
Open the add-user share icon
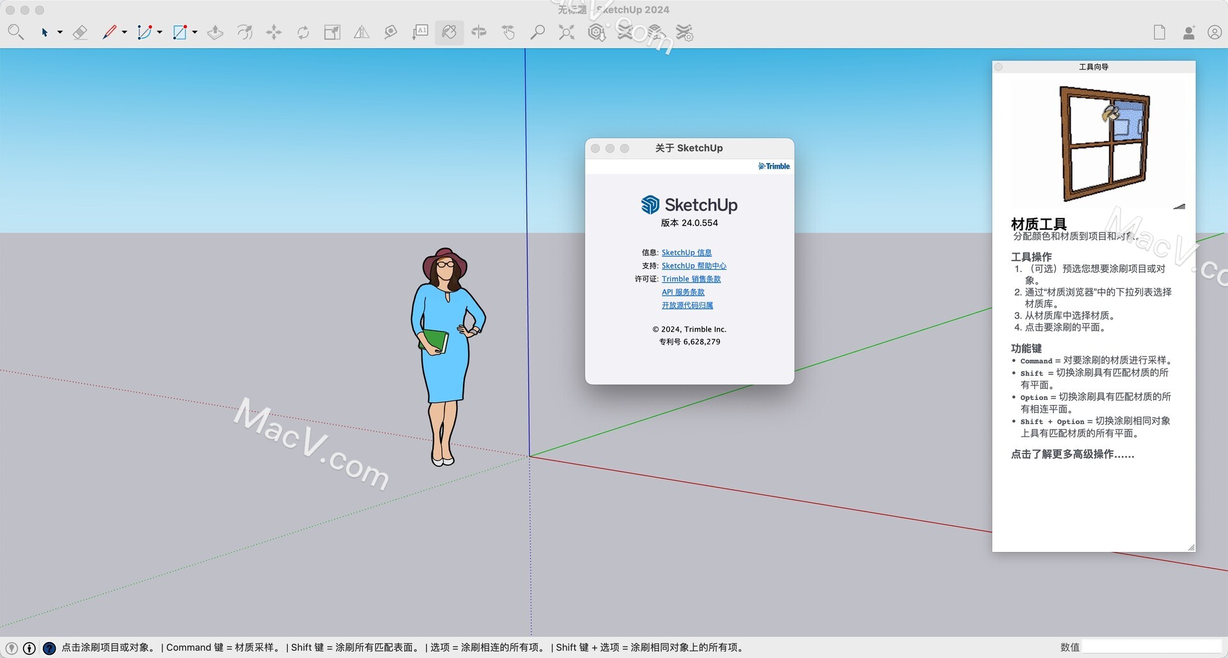(x=1189, y=32)
